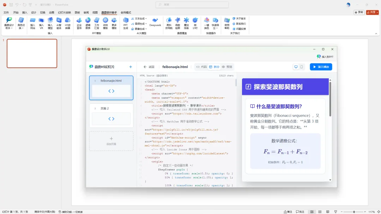The image size is (381, 214).
Task: Click the PowerPoint search box
Action: (192, 5)
